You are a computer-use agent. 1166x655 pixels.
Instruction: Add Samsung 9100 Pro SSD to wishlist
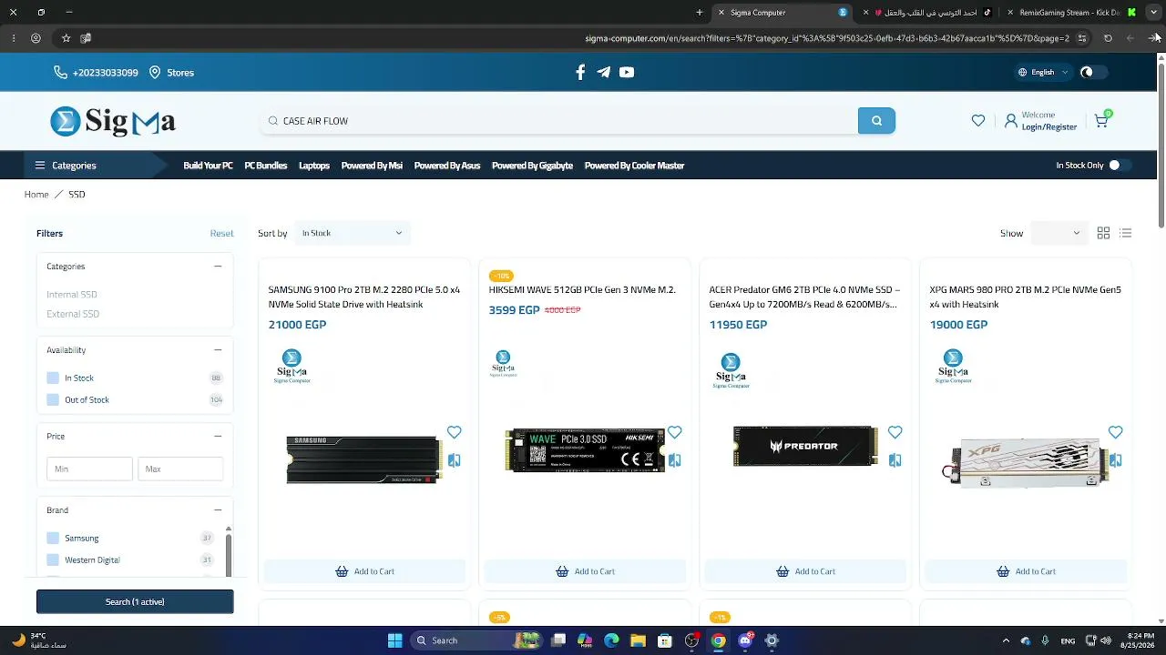pos(454,432)
